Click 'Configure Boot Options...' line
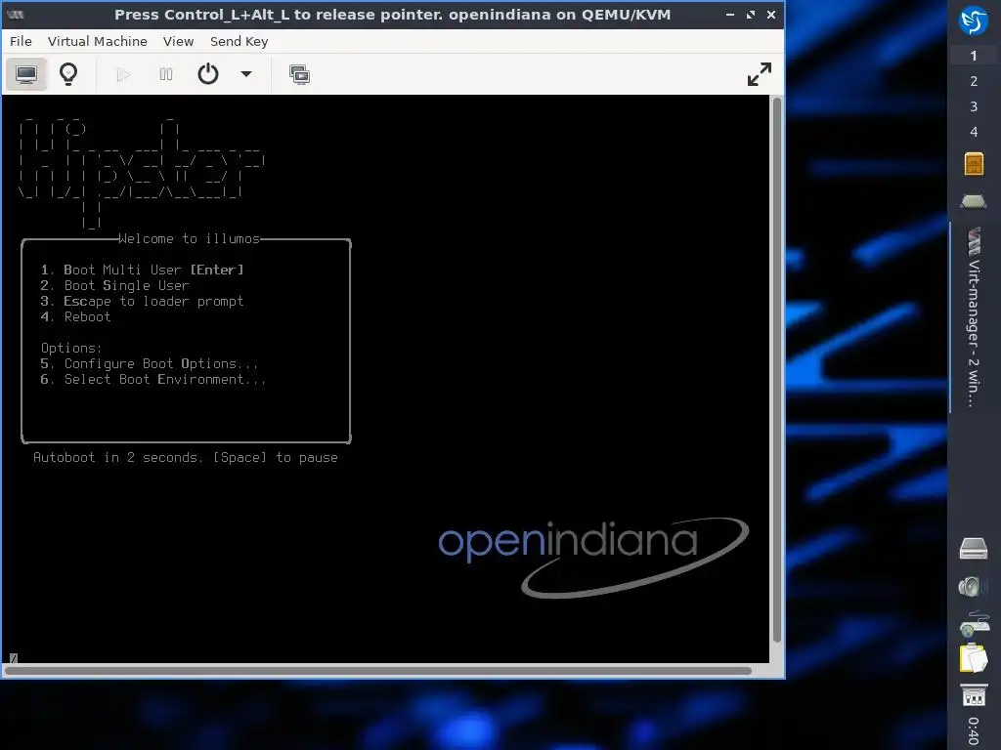1001x750 pixels. (150, 363)
